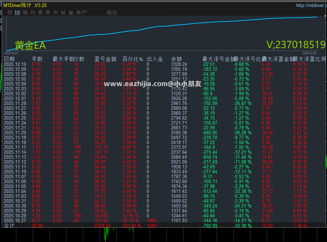Click the blue equity curve line
This screenshot has width=327, height=242.
(162, 26)
